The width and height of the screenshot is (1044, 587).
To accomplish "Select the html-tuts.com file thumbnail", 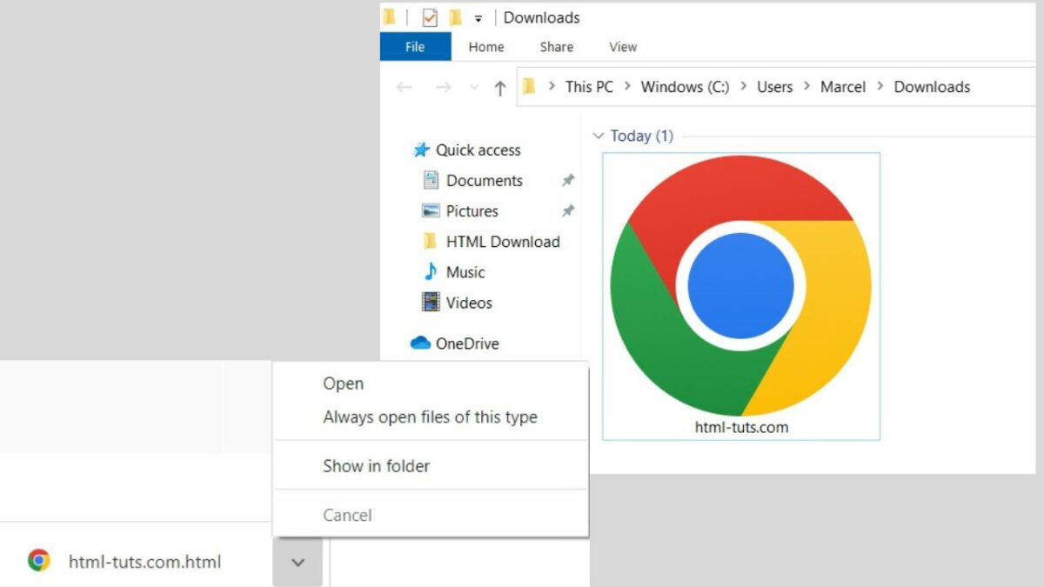I will (741, 296).
